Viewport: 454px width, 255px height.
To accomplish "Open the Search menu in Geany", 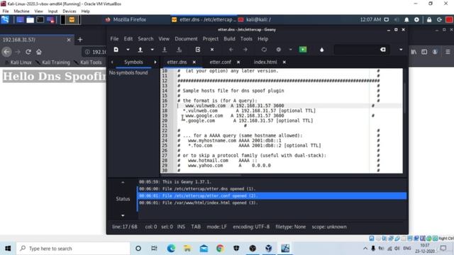I will tap(145, 39).
